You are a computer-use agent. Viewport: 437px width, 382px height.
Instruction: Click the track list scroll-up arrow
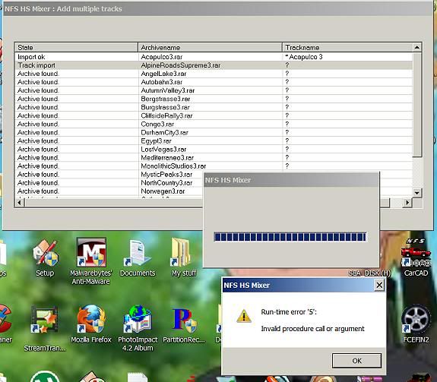(x=416, y=47)
